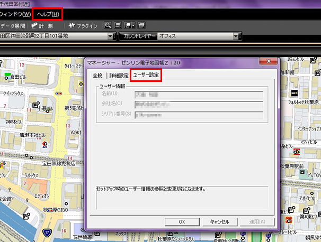321x242 pixels.
Task: Click the red-green icon right of 岳ビル
Action: coord(297,152)
